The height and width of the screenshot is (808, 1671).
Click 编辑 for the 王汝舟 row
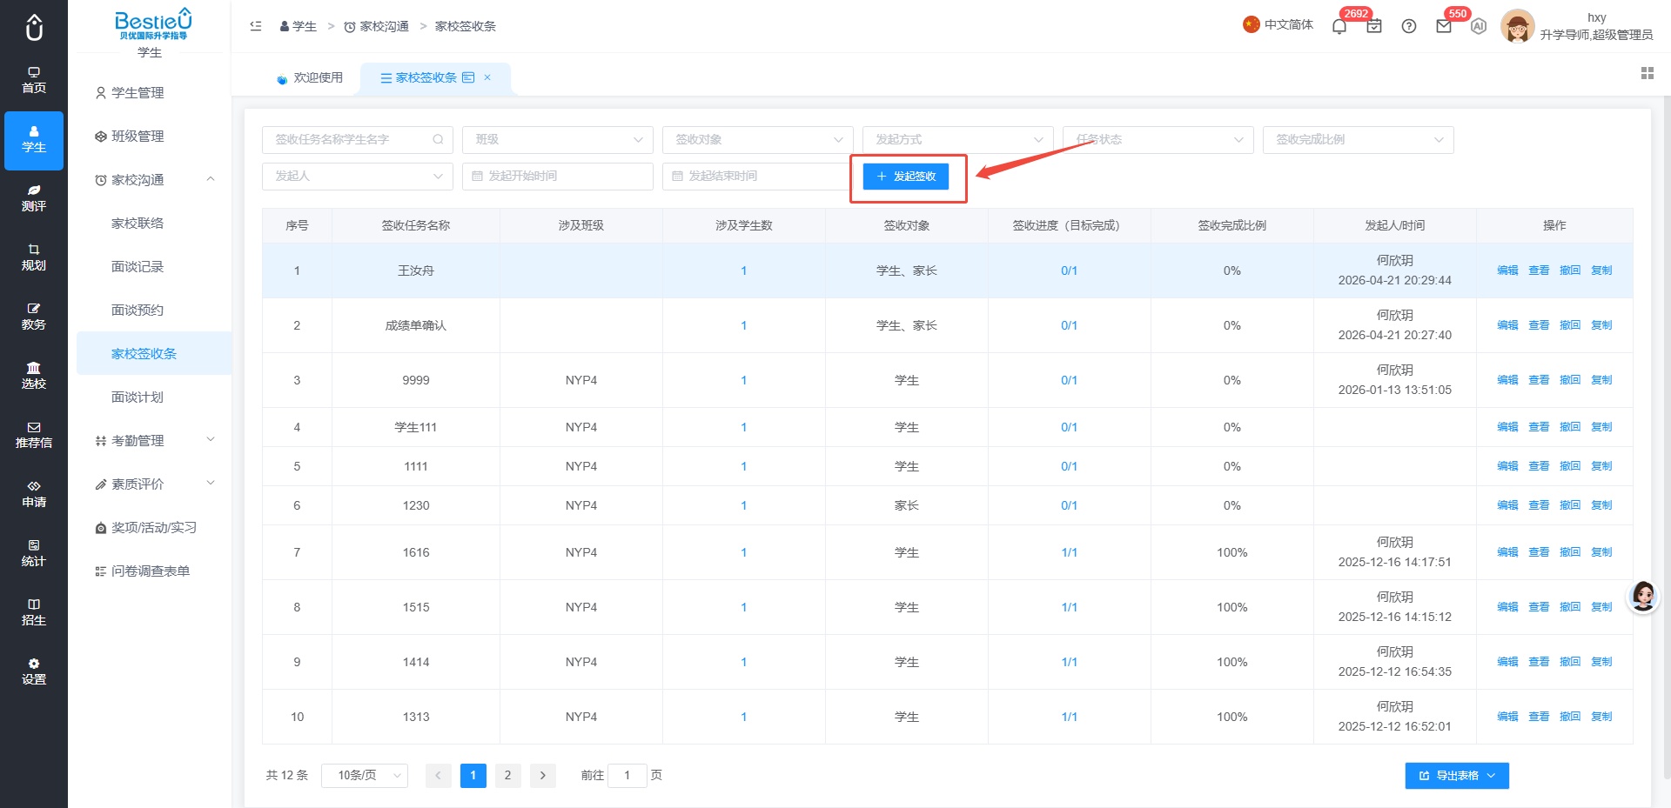[x=1507, y=270]
